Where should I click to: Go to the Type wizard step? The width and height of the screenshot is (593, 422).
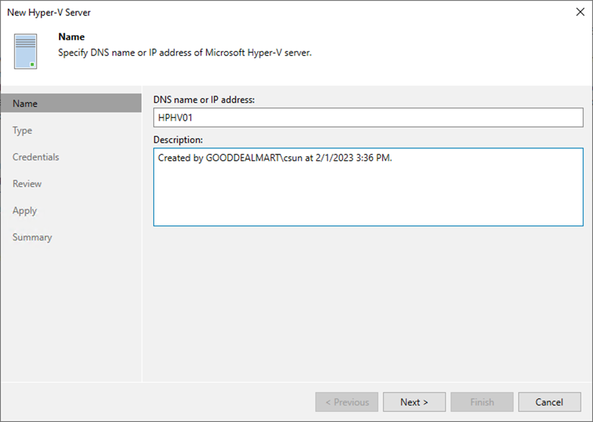(x=22, y=130)
